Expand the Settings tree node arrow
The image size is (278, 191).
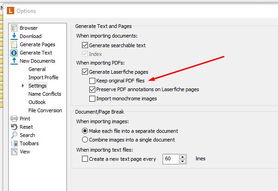23,86
